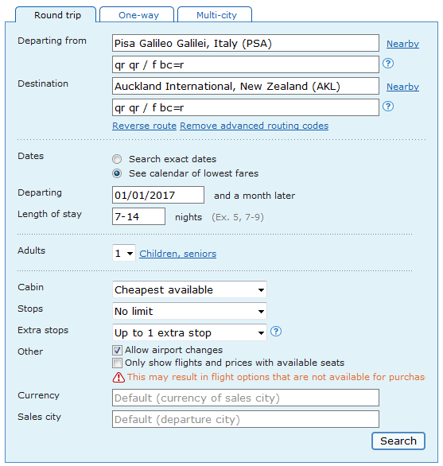443x466 pixels.
Task: Open help icon beside destination routing codes
Action: (x=387, y=106)
